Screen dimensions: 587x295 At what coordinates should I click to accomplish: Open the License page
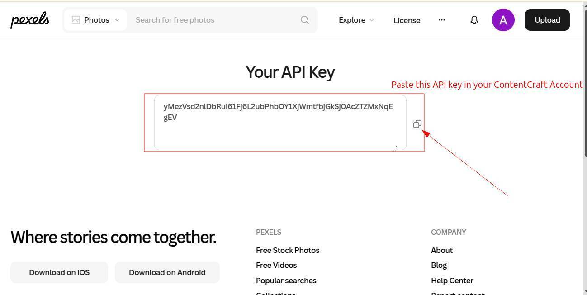pyautogui.click(x=407, y=20)
